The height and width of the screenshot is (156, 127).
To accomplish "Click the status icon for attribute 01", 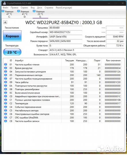I will point(5,64).
